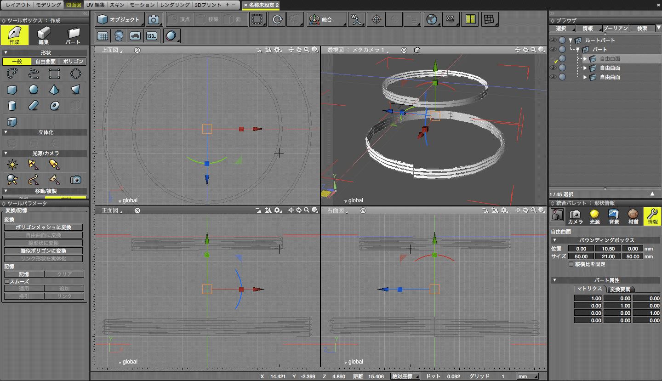Viewport: 662px width, 381px height.
Task: Open the 材質 panel in 統合パレット
Action: pyautogui.click(x=633, y=216)
